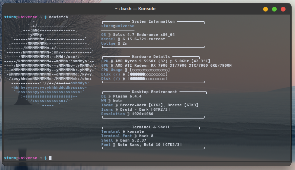Click the 'Hardware Details' section heading
Viewport: 295px width, 170px height.
coord(151,57)
